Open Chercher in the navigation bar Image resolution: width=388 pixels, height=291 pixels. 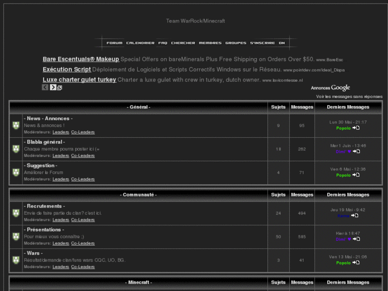point(183,43)
